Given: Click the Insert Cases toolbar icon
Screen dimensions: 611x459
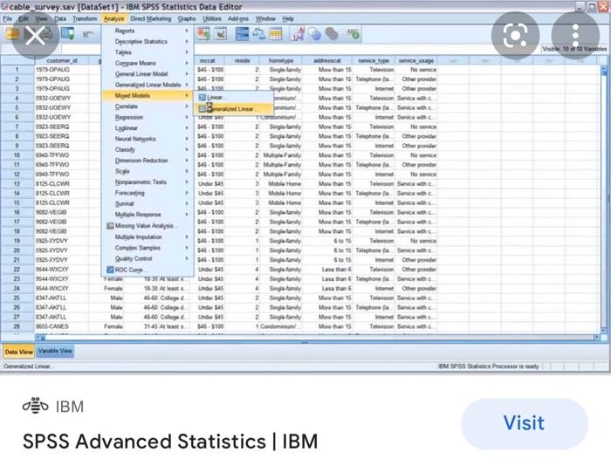Looking at the screenshot, I should tap(203, 34).
